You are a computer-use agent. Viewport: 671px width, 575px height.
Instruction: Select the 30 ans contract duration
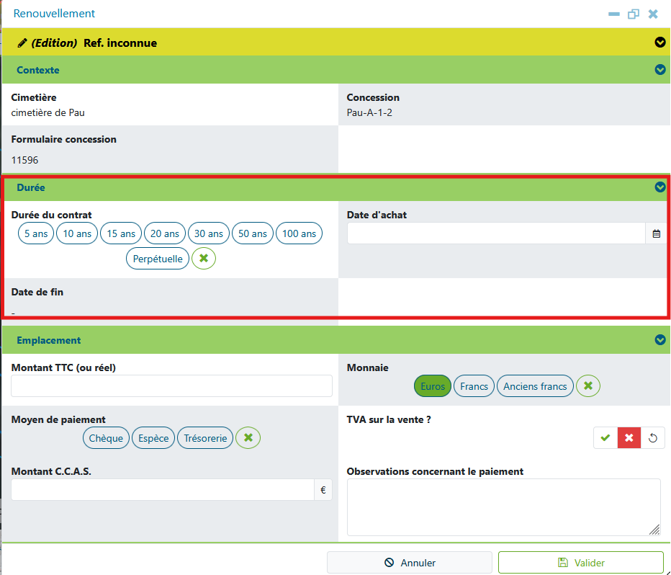(208, 233)
